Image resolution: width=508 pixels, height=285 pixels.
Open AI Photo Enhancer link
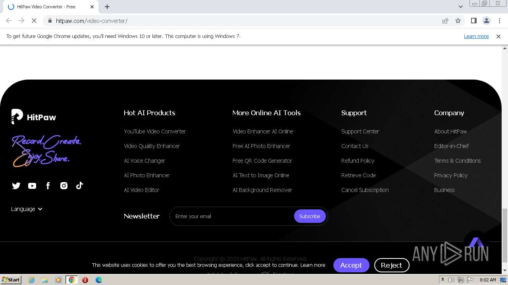pyautogui.click(x=147, y=175)
